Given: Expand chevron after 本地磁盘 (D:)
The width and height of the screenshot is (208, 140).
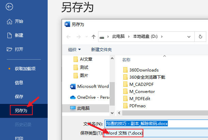Looking at the screenshot, I should [x=162, y=37].
